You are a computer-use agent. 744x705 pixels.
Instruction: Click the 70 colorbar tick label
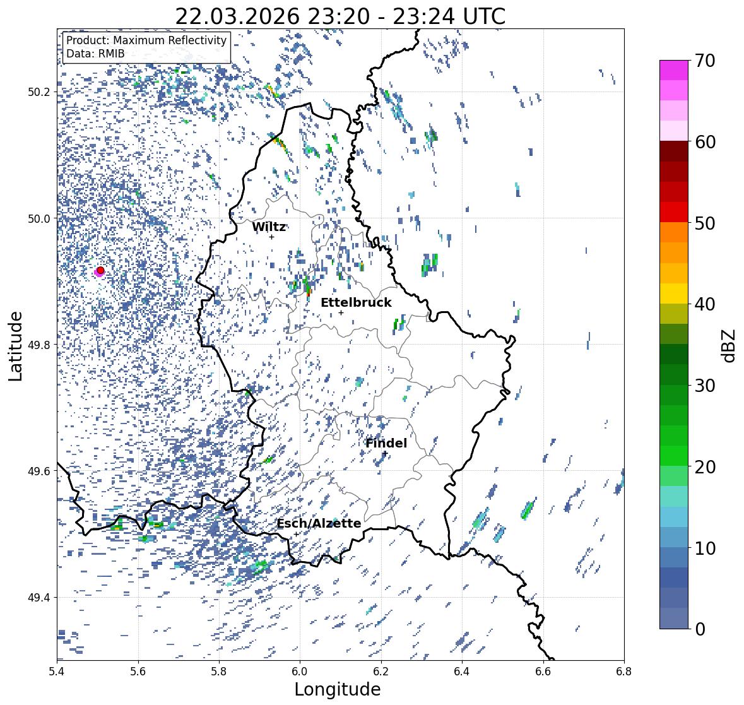705,61
